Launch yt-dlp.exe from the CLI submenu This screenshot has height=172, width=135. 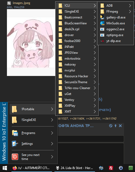pyautogui.click(x=116, y=41)
